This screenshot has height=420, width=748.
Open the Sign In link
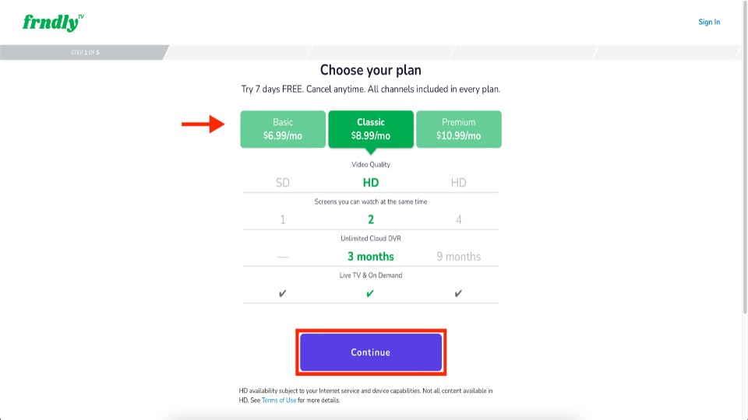pyautogui.click(x=709, y=22)
